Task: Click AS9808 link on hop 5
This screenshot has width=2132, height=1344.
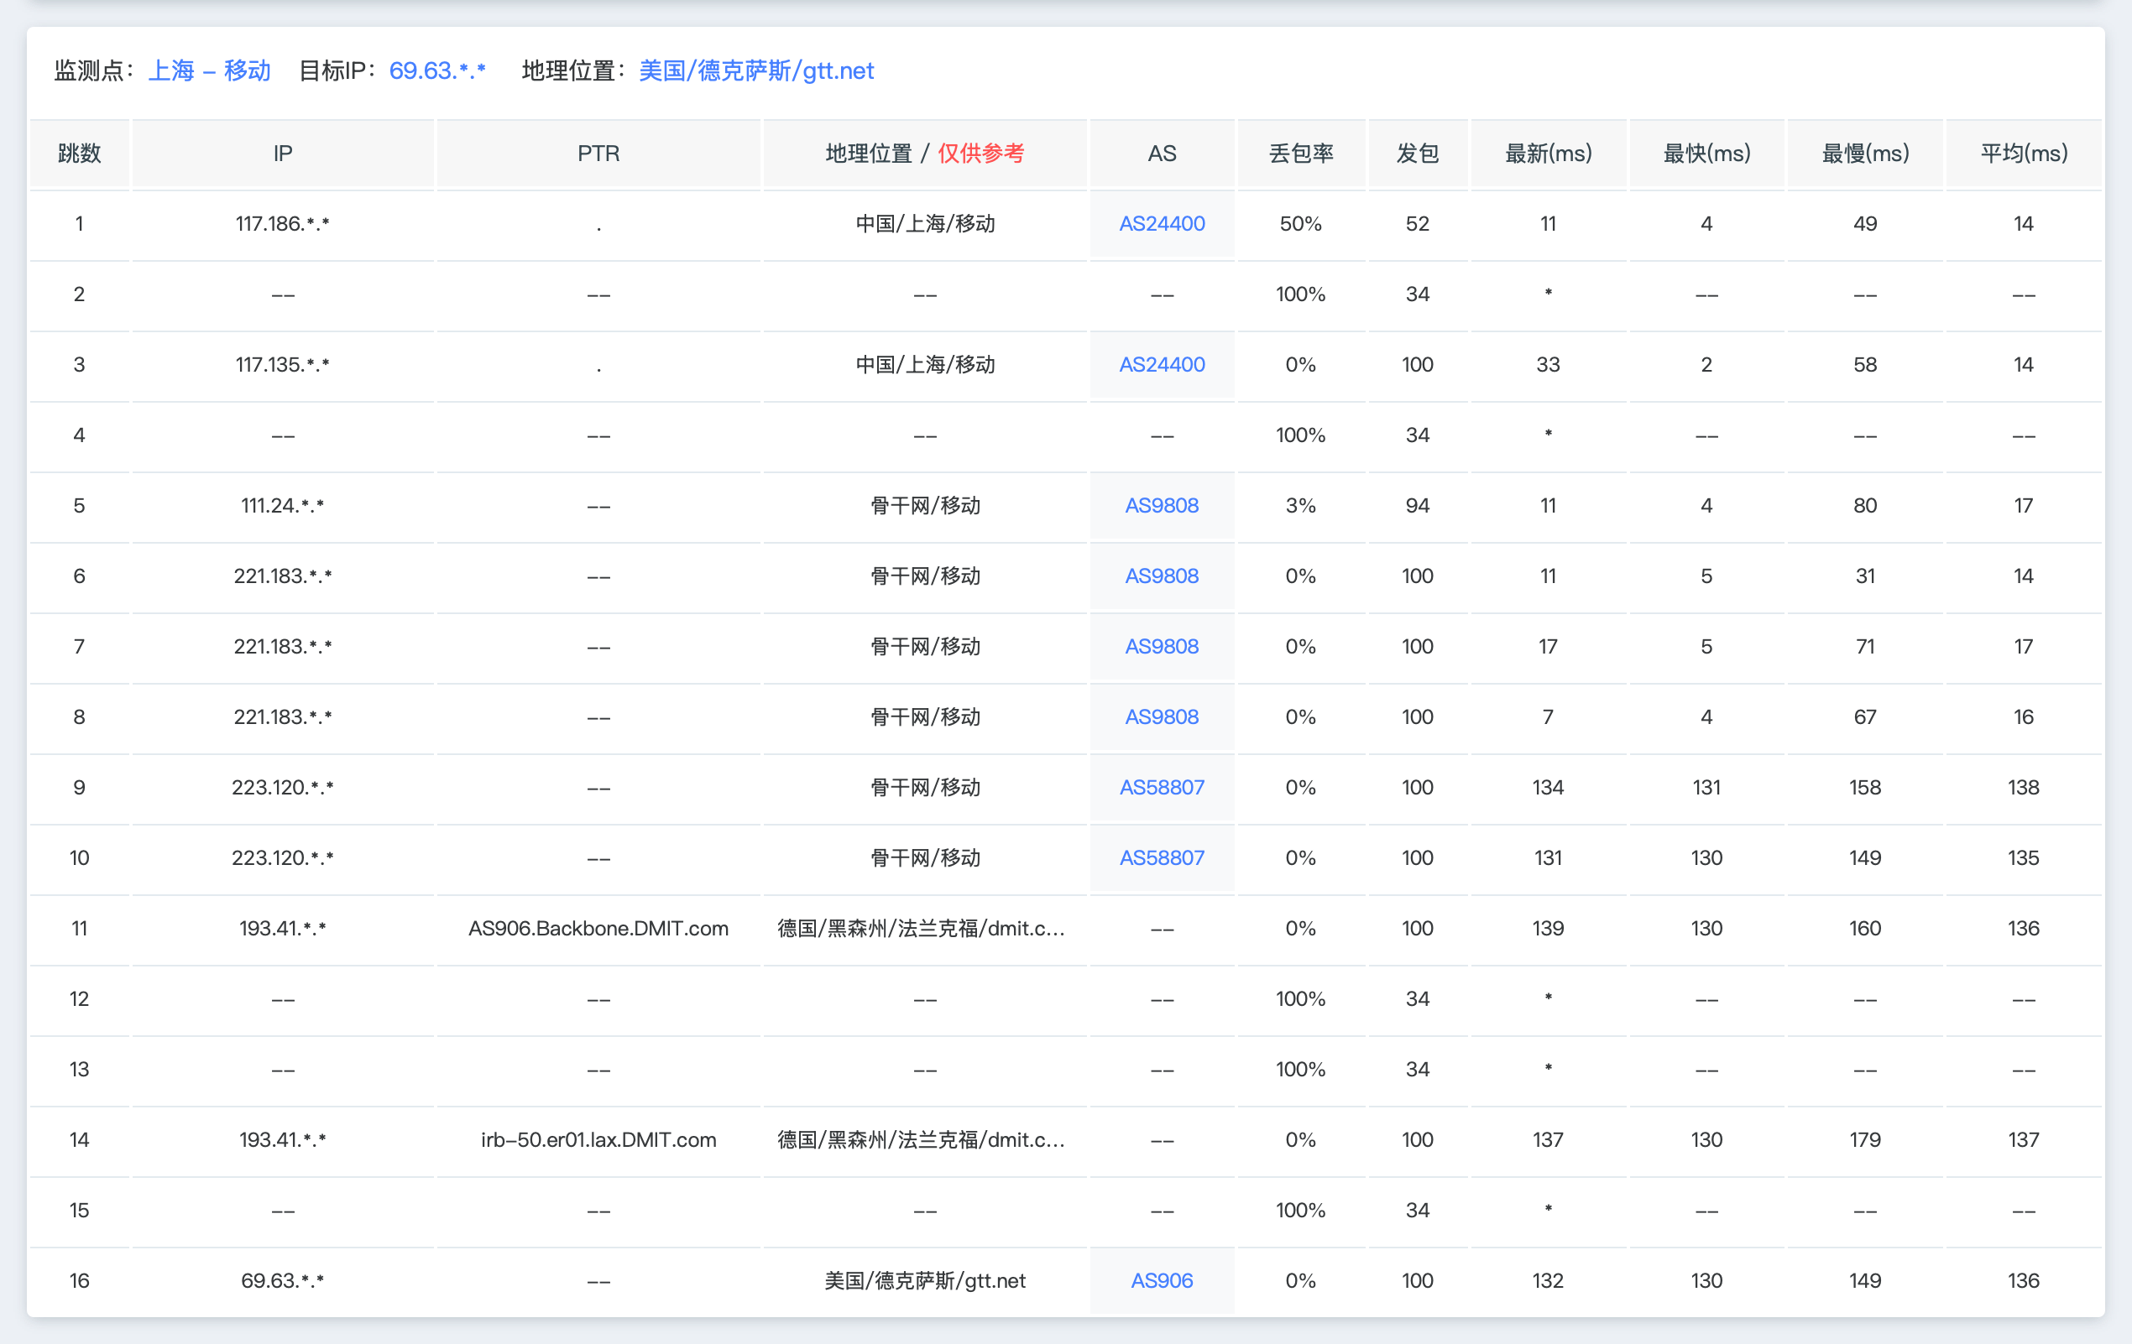Action: pos(1161,505)
